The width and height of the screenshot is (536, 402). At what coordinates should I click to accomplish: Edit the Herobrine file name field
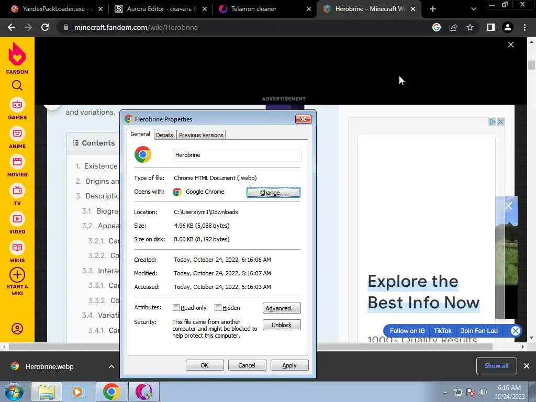click(237, 155)
